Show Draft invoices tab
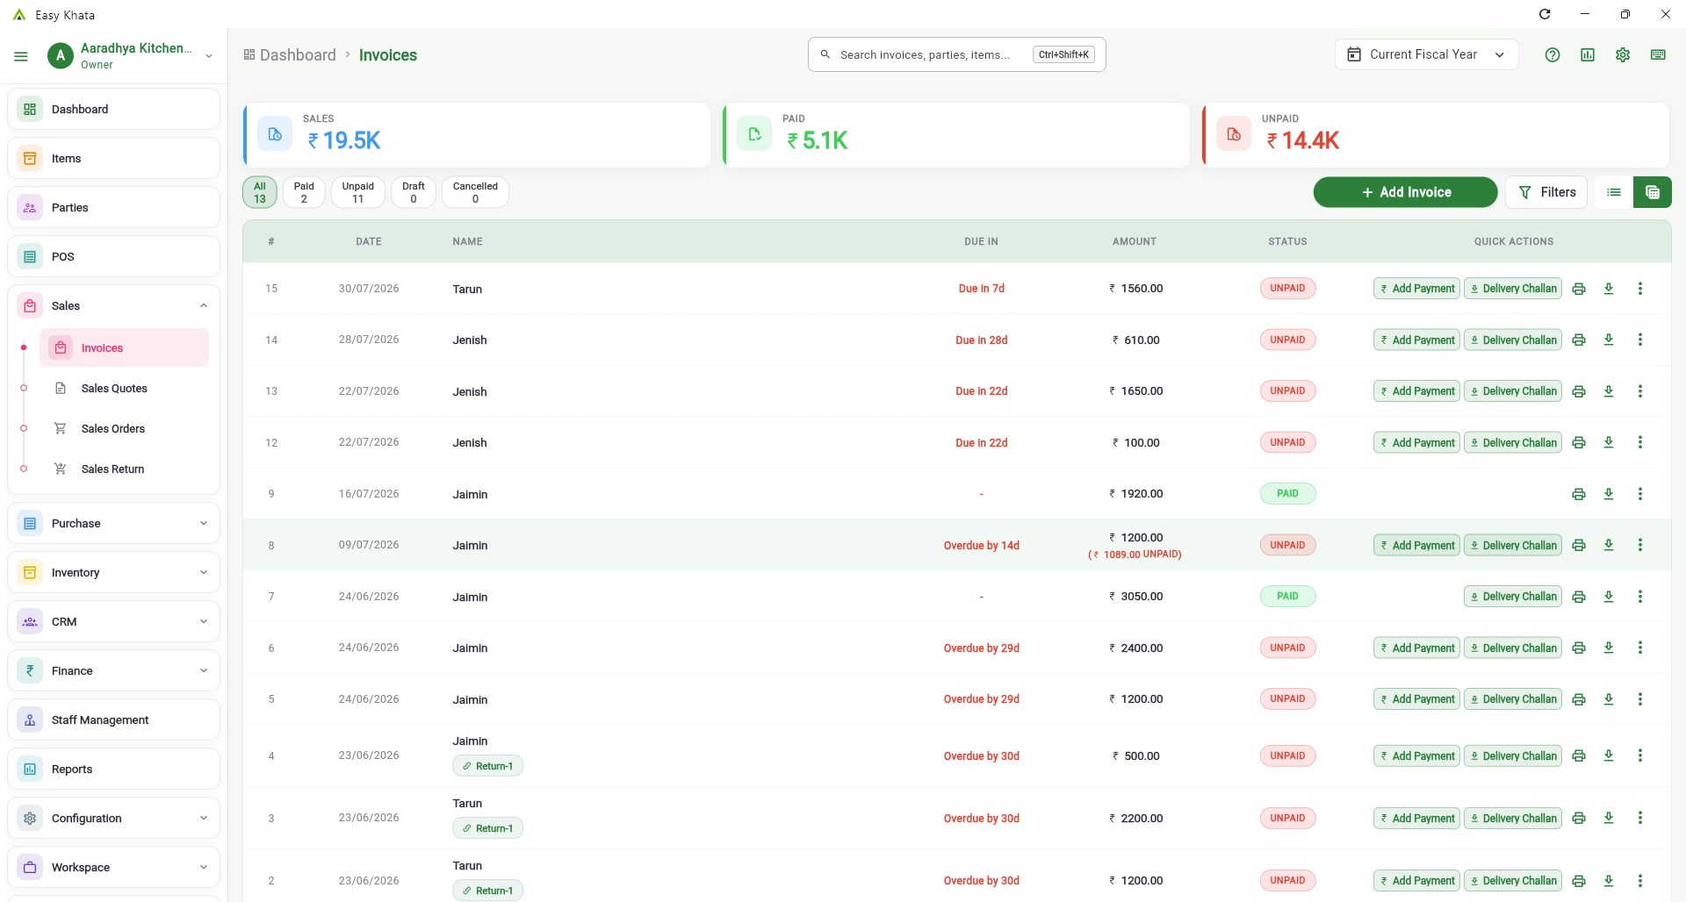The width and height of the screenshot is (1686, 902). coord(414,192)
